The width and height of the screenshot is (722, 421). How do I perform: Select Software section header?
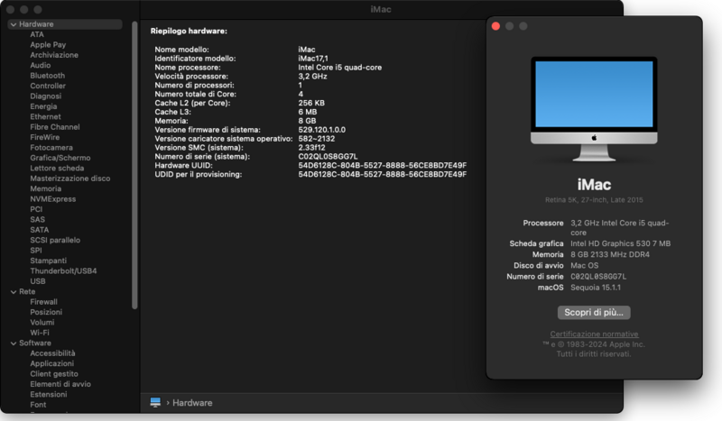(35, 343)
